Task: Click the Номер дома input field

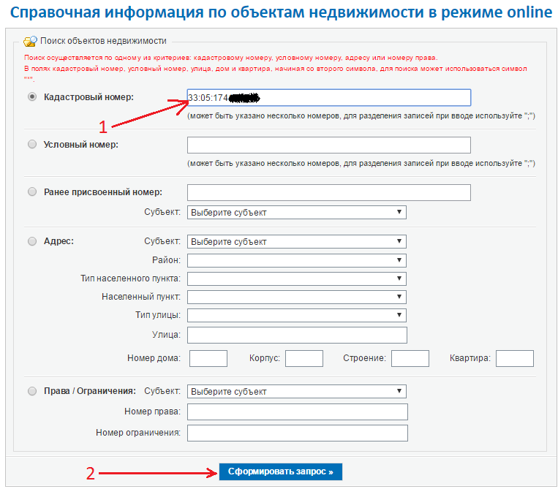Action: click(208, 358)
